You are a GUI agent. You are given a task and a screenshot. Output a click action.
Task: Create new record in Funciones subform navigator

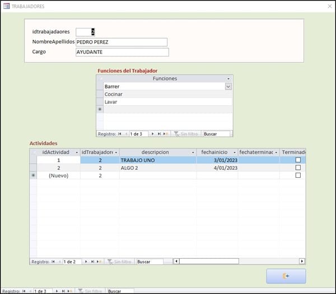pos(166,134)
